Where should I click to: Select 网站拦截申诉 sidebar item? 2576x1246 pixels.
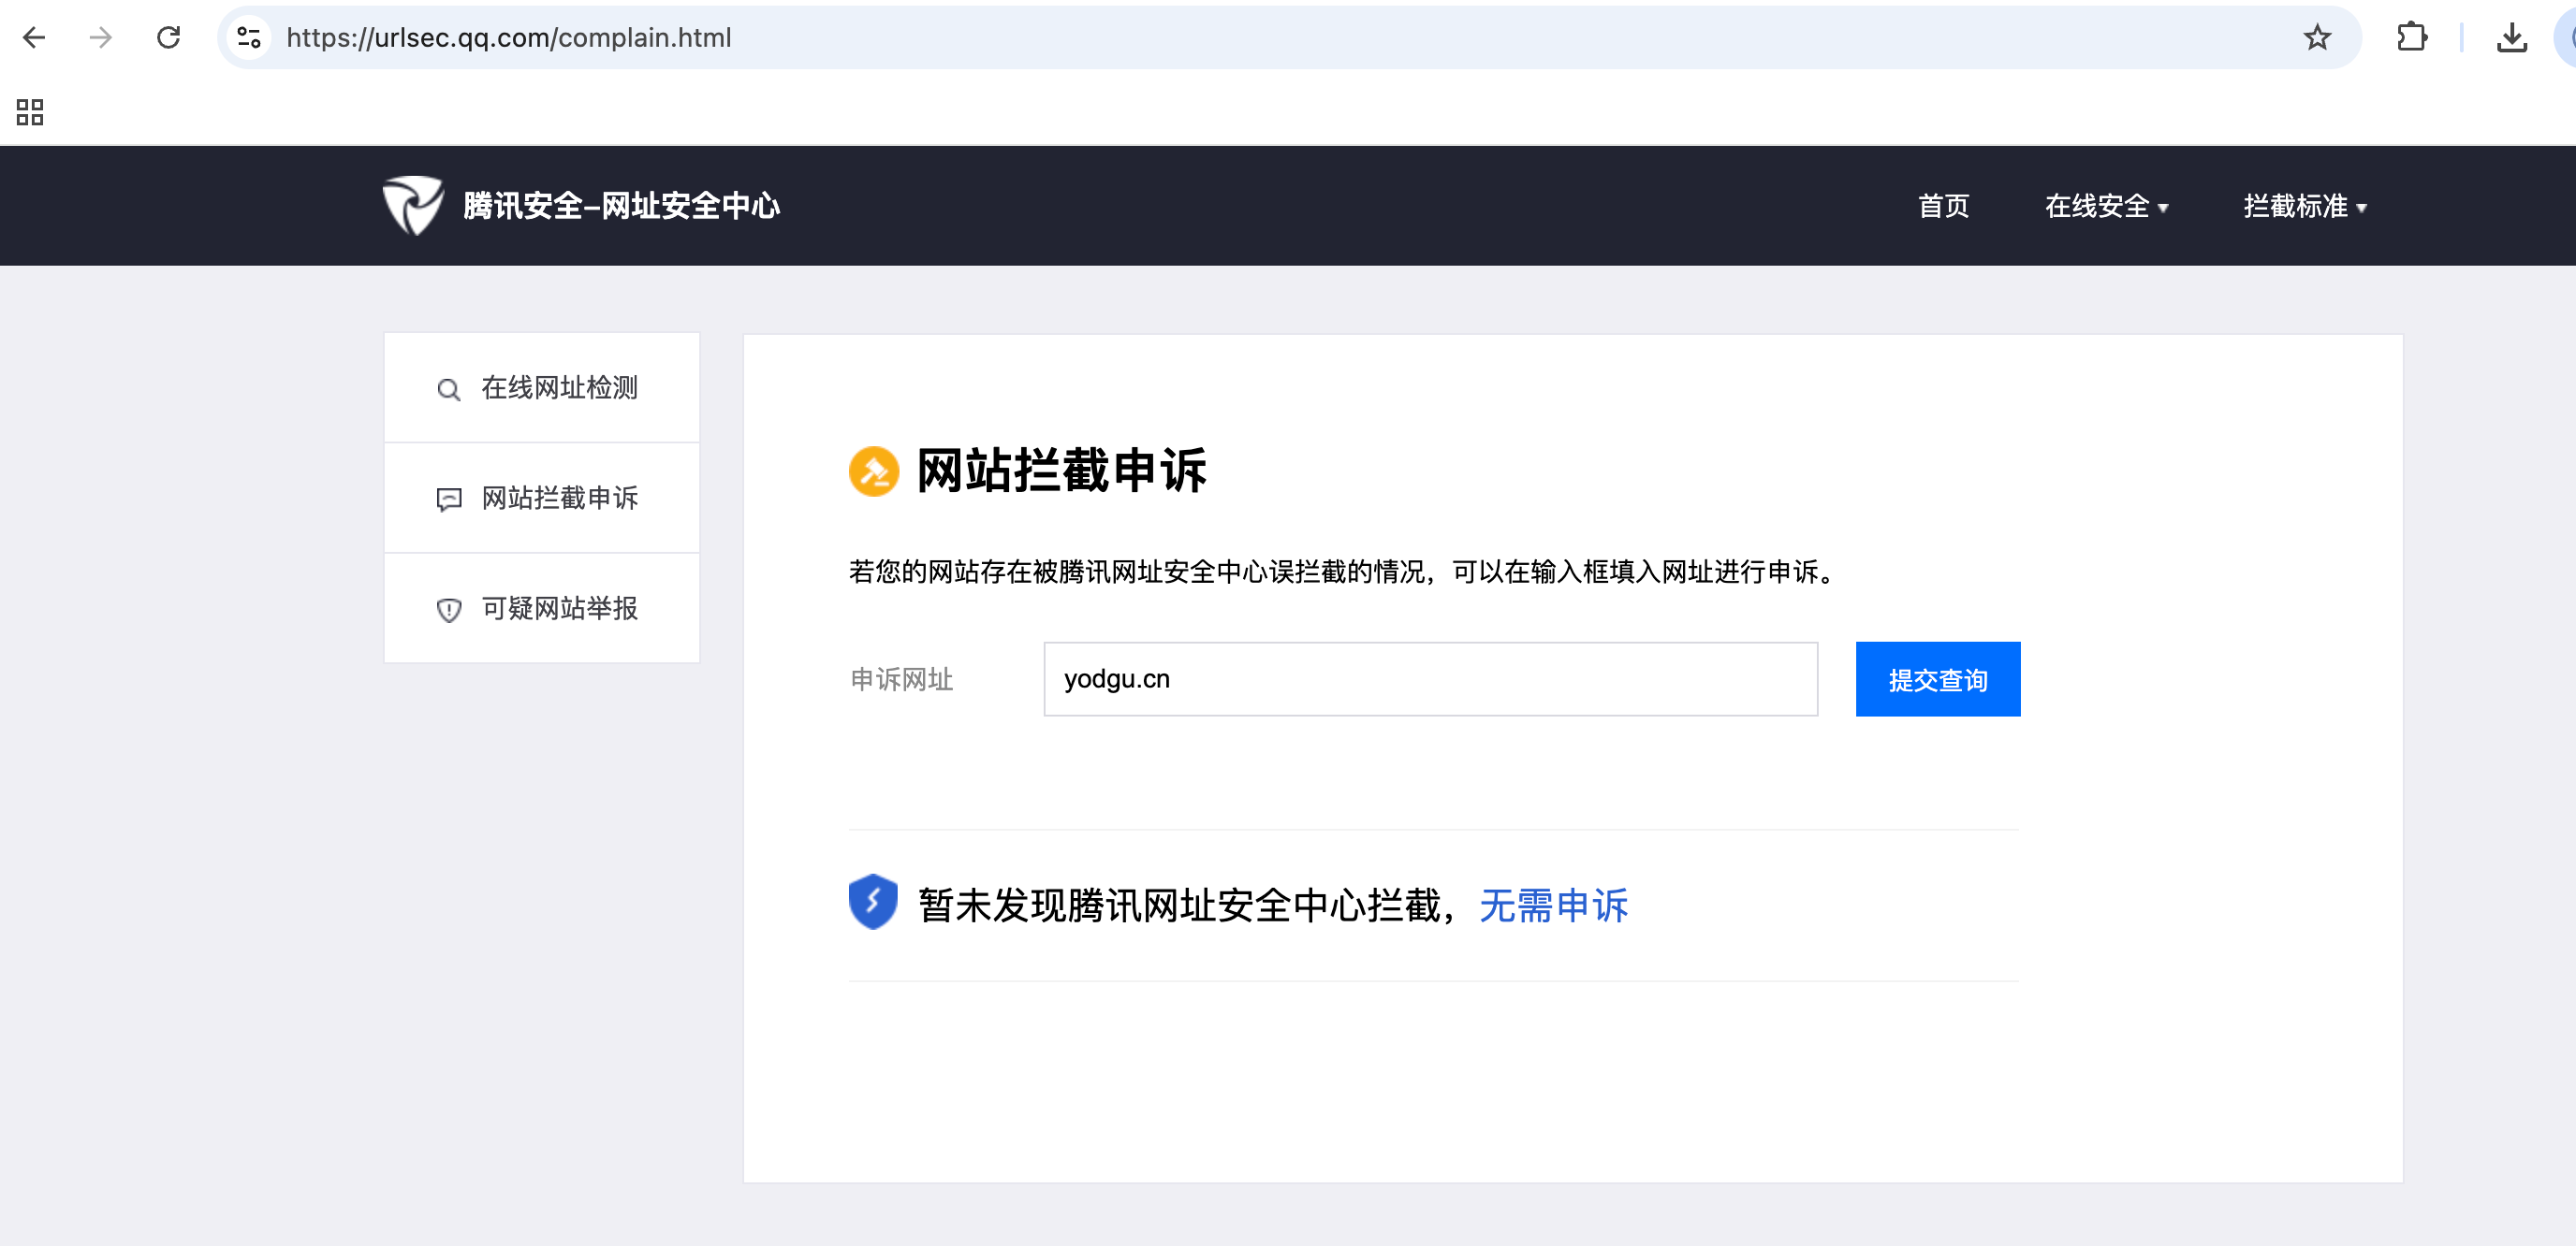pos(541,498)
